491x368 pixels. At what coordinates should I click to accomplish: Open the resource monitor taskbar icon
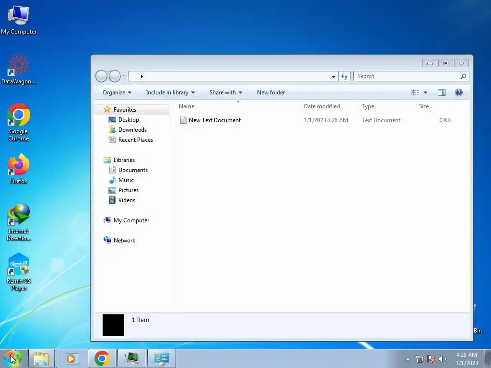pyautogui.click(x=131, y=358)
